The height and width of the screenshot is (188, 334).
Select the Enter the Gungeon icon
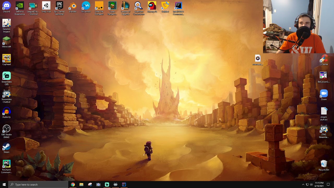[x=99, y=8]
